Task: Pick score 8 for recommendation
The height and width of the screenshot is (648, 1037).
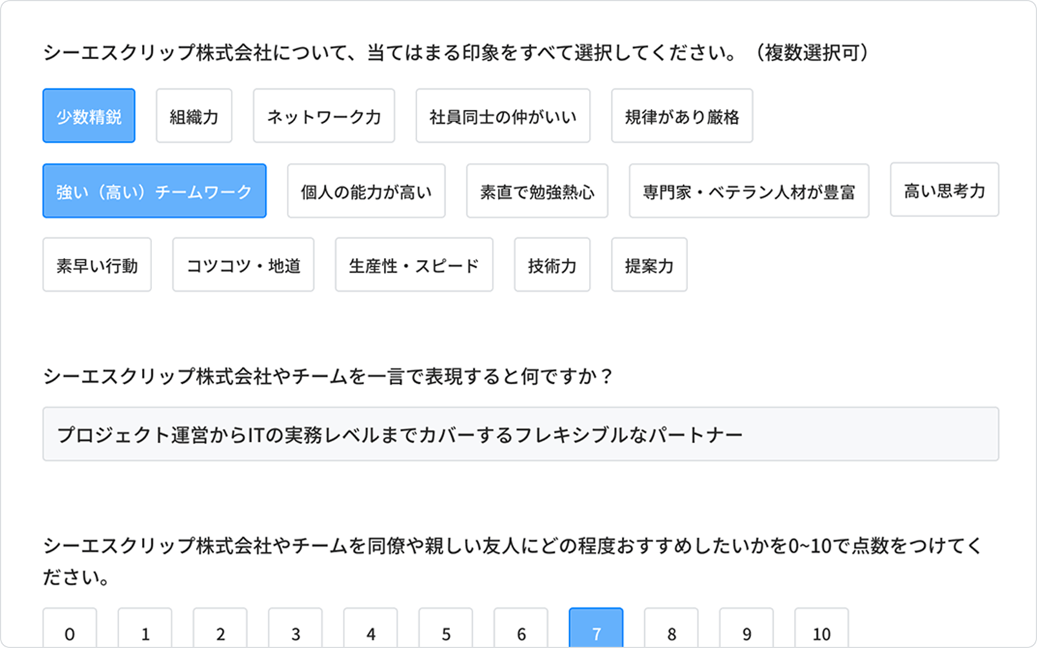Action: (x=671, y=628)
